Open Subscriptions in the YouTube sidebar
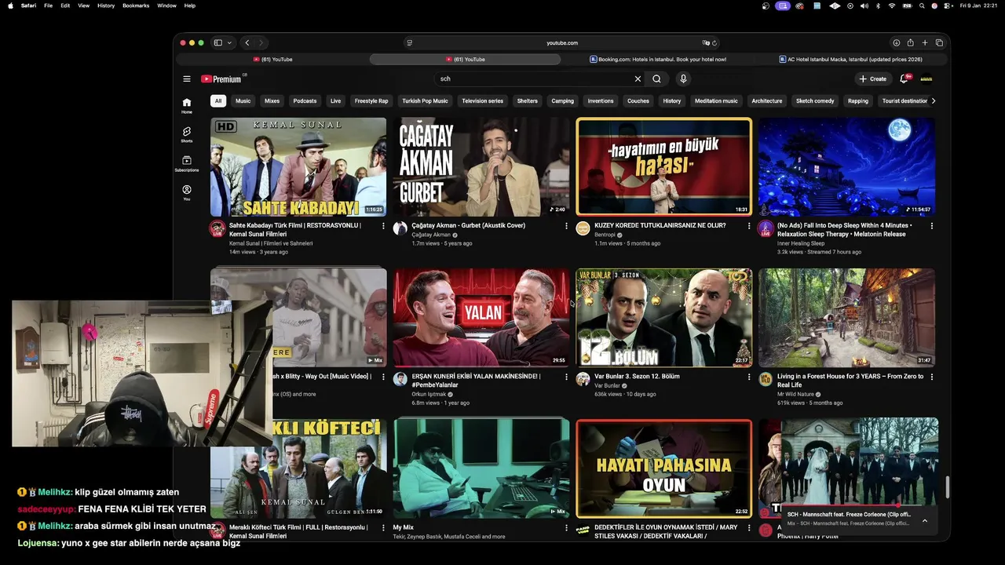Screen dimensions: 1005x565 click(187, 163)
